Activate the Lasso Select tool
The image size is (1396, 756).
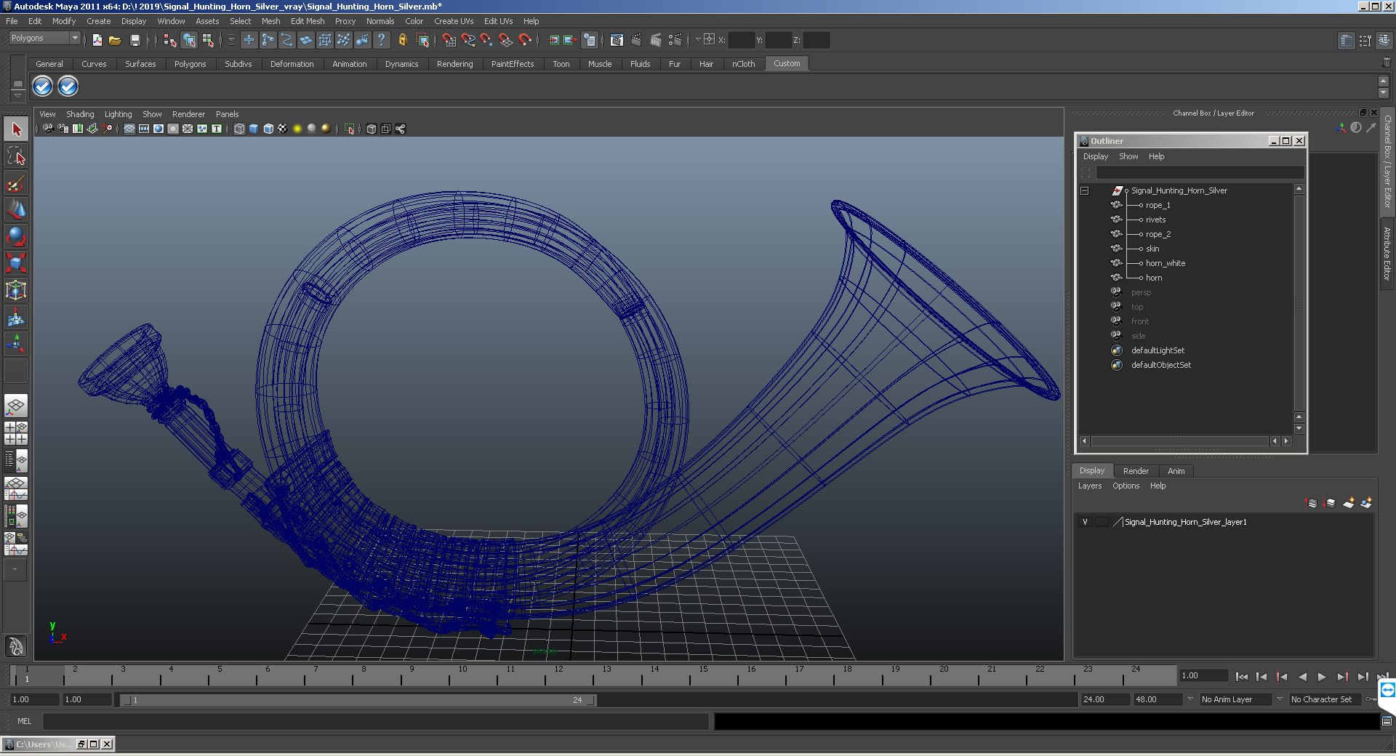coord(16,156)
